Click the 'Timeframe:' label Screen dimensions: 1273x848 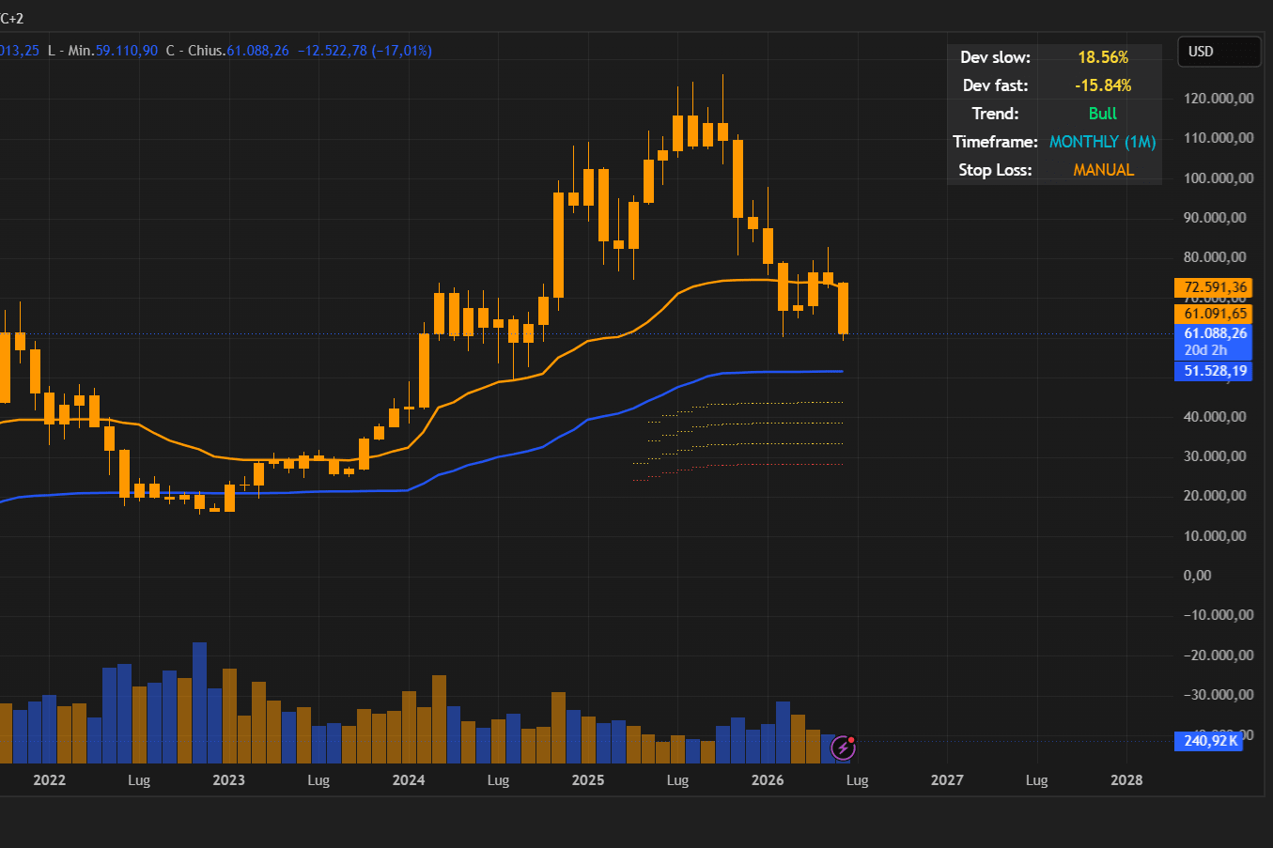995,142
